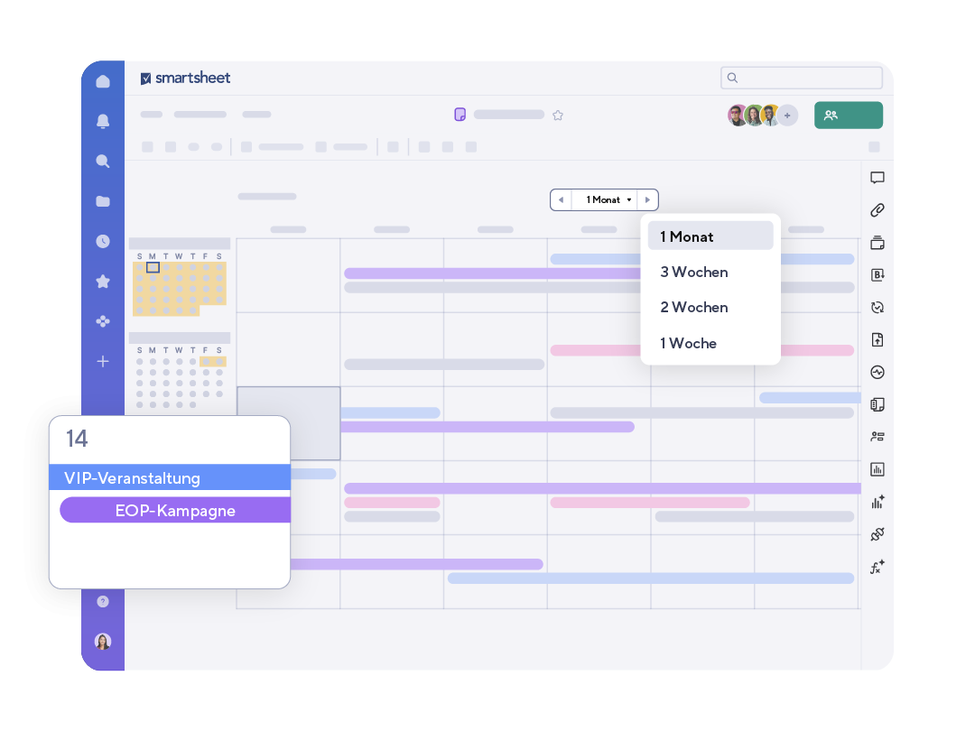The height and width of the screenshot is (731, 975).
Task: Open notifications bell in sidebar
Action: (103, 121)
